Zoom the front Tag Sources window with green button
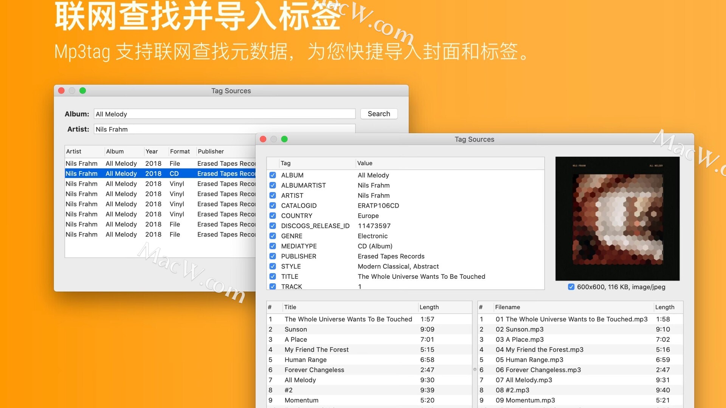 point(284,139)
